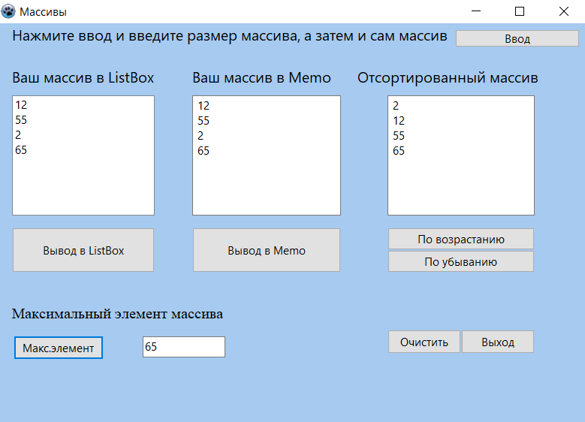This screenshot has width=585, height=422.
Task: Click the Очистить button
Action: tap(424, 342)
